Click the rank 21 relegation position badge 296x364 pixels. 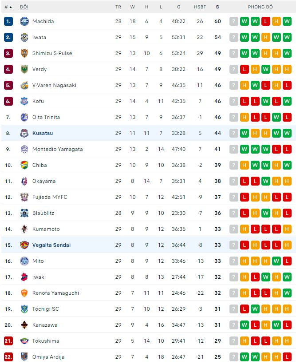8,341
